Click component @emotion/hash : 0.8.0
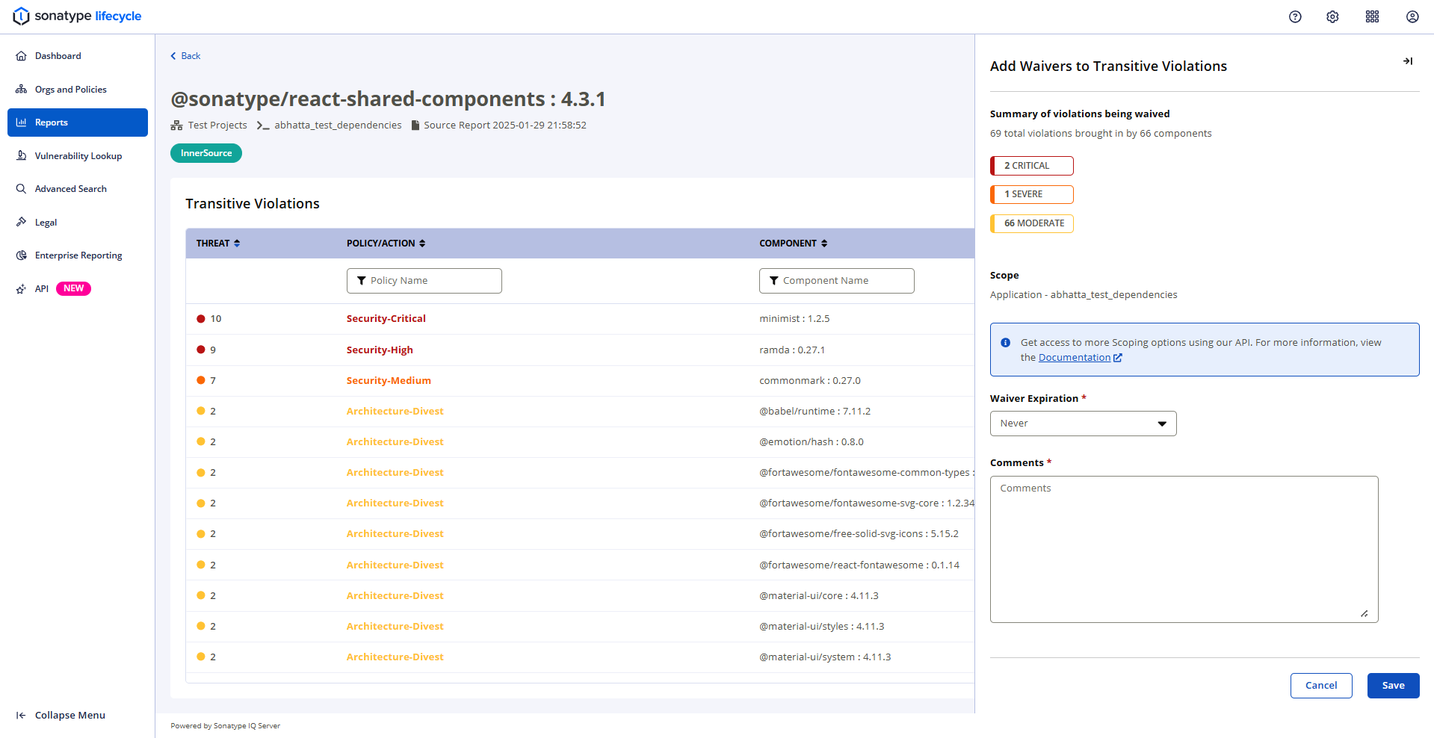Image resolution: width=1434 pixels, height=738 pixels. [812, 441]
